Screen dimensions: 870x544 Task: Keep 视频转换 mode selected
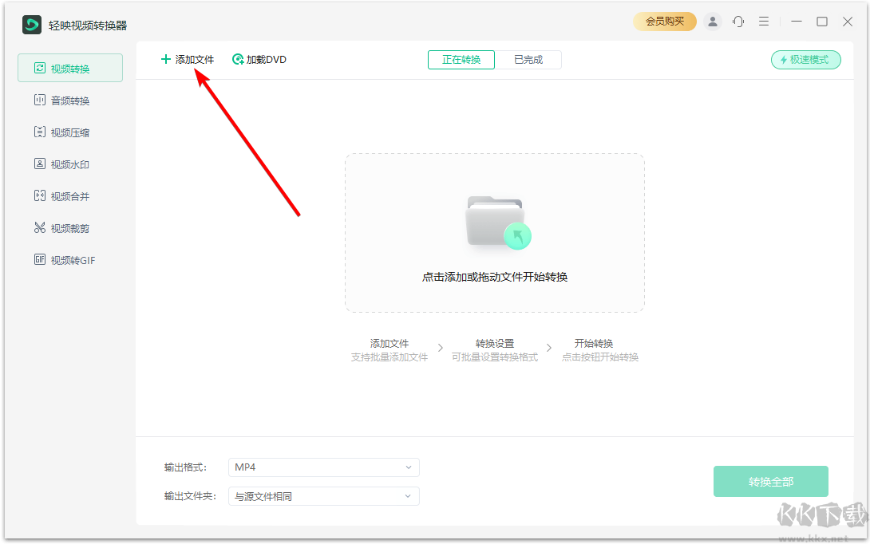click(70, 68)
